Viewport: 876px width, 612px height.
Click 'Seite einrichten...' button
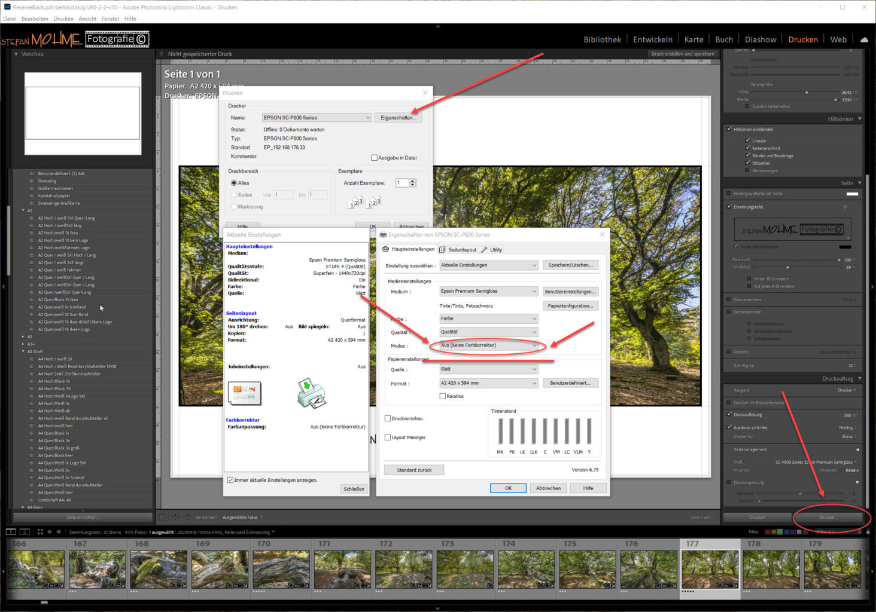(83, 517)
